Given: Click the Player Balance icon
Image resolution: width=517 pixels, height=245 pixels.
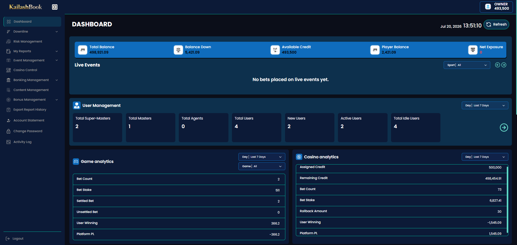Looking at the screenshot, I should click(375, 50).
